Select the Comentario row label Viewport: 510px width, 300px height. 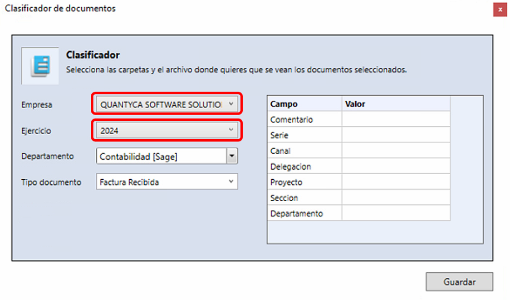pos(305,120)
